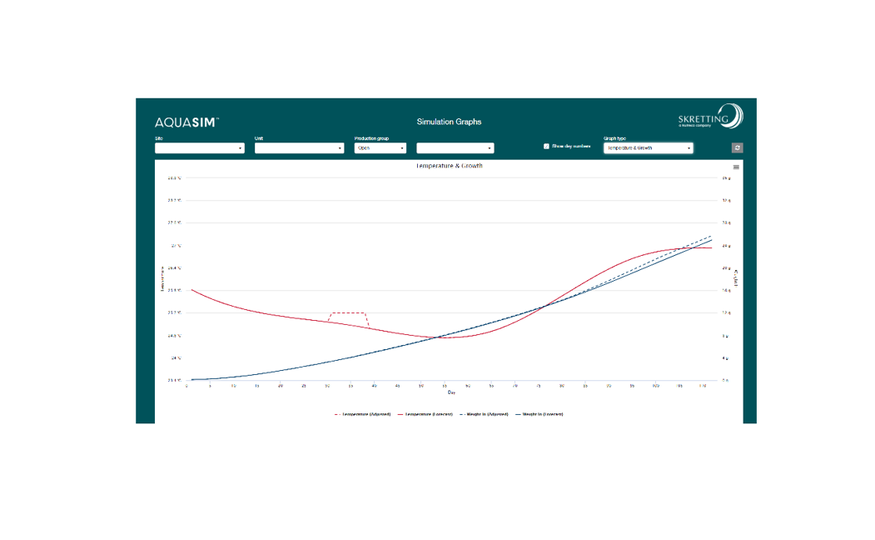Toggle Temperature (Forecast) legend series
This screenshot has height=540, width=875.
427,414
